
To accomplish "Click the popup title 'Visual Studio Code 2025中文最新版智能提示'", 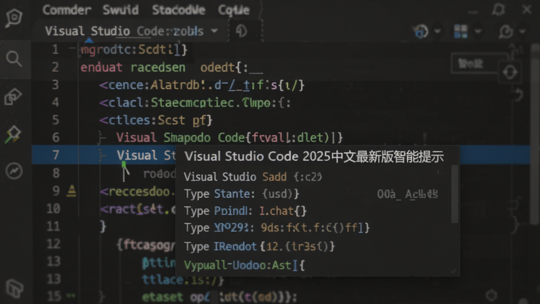I will pos(314,156).
